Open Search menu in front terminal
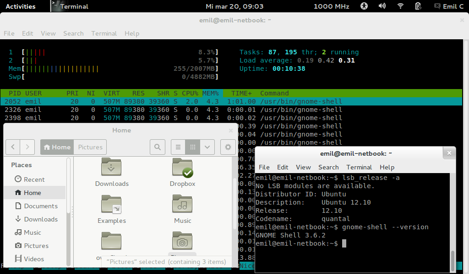469x274 pixels. 328,167
